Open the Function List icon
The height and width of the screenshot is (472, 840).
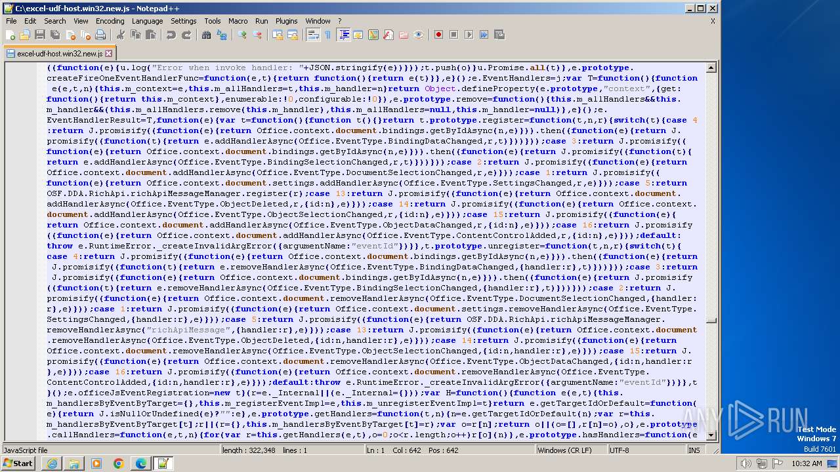388,35
